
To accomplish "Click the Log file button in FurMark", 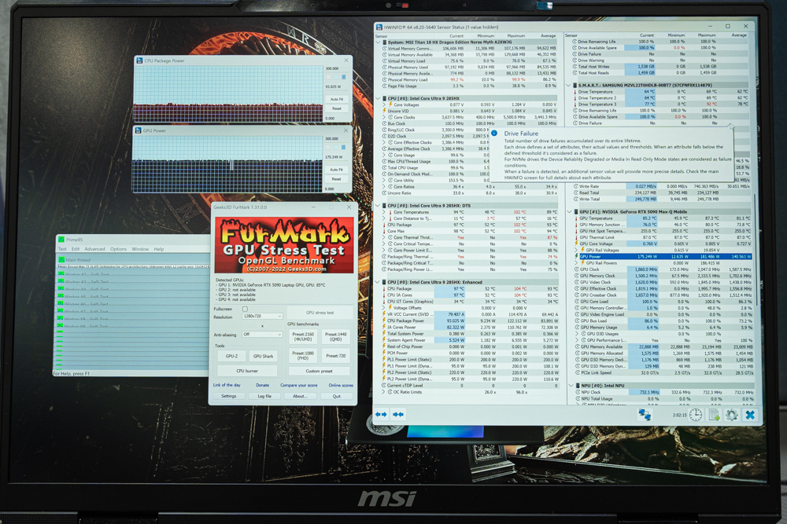I will 264,396.
